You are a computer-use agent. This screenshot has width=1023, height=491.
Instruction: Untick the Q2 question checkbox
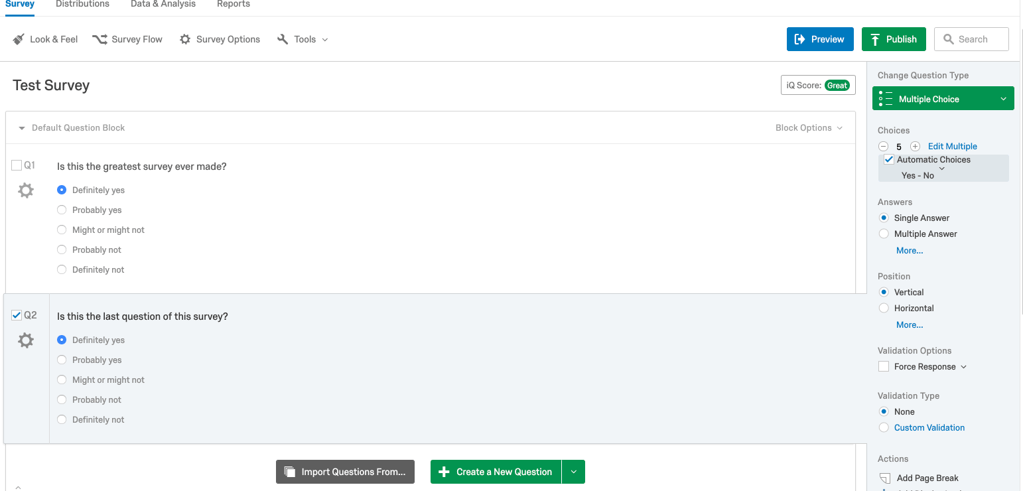pyautogui.click(x=17, y=315)
